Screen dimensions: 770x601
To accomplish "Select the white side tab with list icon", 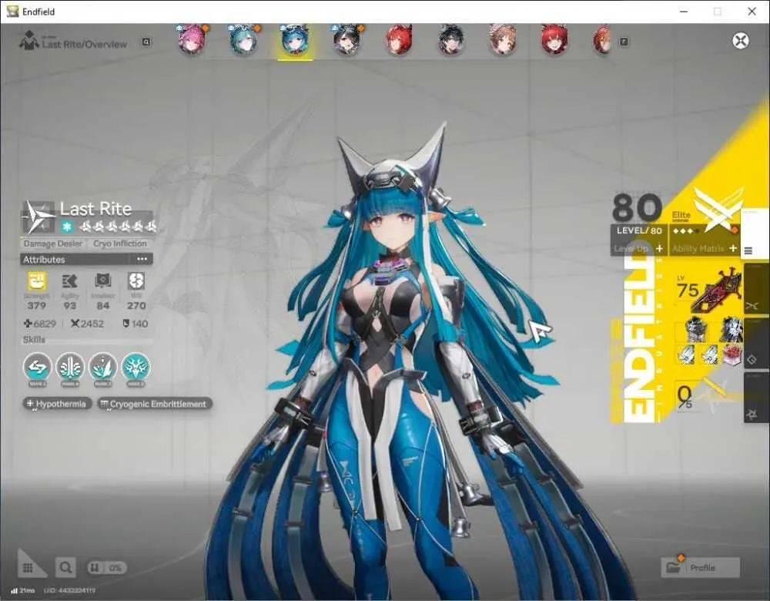I will tap(755, 234).
